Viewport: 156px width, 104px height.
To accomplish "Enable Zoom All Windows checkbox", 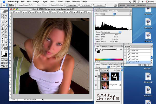I will pyautogui.click(x=50, y=5).
